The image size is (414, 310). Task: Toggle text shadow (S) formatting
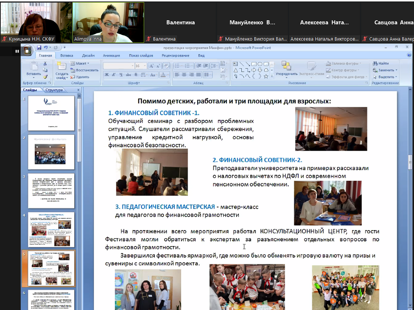(x=136, y=75)
